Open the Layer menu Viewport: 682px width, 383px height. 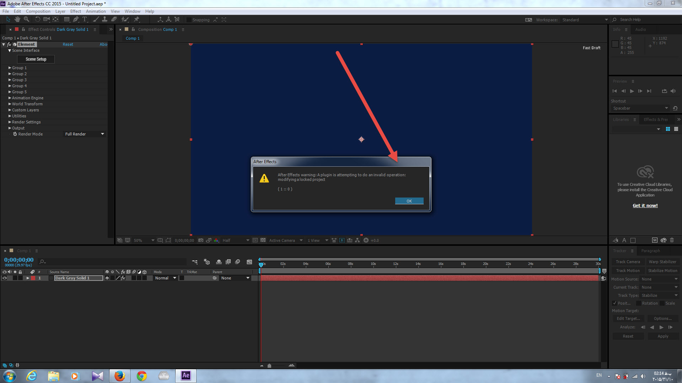60,11
